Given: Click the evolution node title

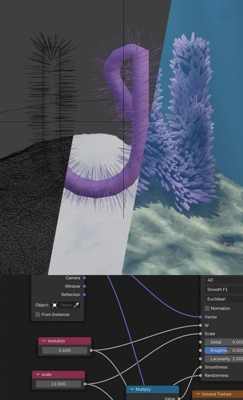Looking at the screenshot, I should click(56, 341).
